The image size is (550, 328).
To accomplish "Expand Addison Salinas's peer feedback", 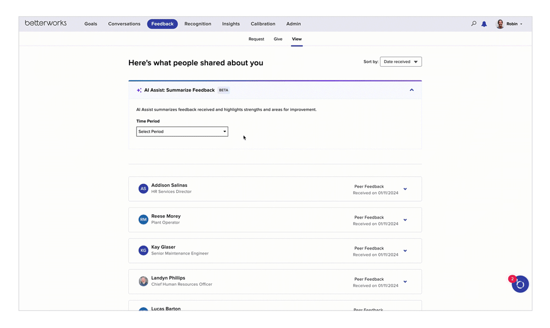I will pyautogui.click(x=405, y=189).
